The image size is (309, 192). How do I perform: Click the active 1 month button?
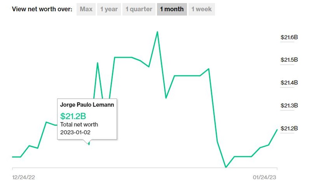[x=172, y=9]
